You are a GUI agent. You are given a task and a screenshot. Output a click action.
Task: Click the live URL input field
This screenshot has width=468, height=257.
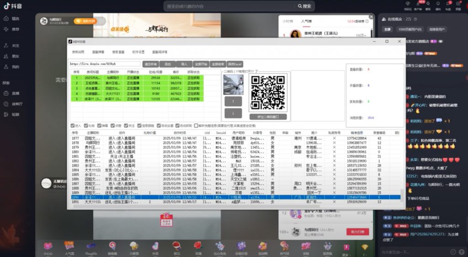coord(105,64)
